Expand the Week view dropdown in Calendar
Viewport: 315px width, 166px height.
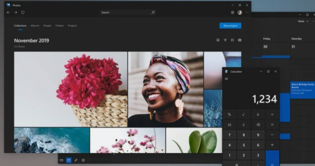(x=303, y=21)
